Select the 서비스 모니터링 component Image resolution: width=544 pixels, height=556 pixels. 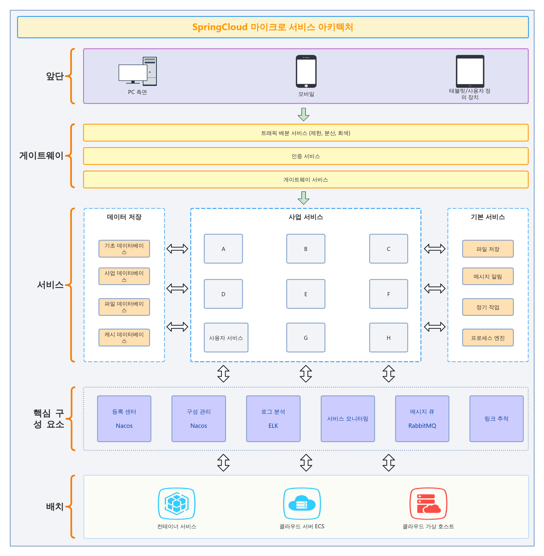pos(348,419)
